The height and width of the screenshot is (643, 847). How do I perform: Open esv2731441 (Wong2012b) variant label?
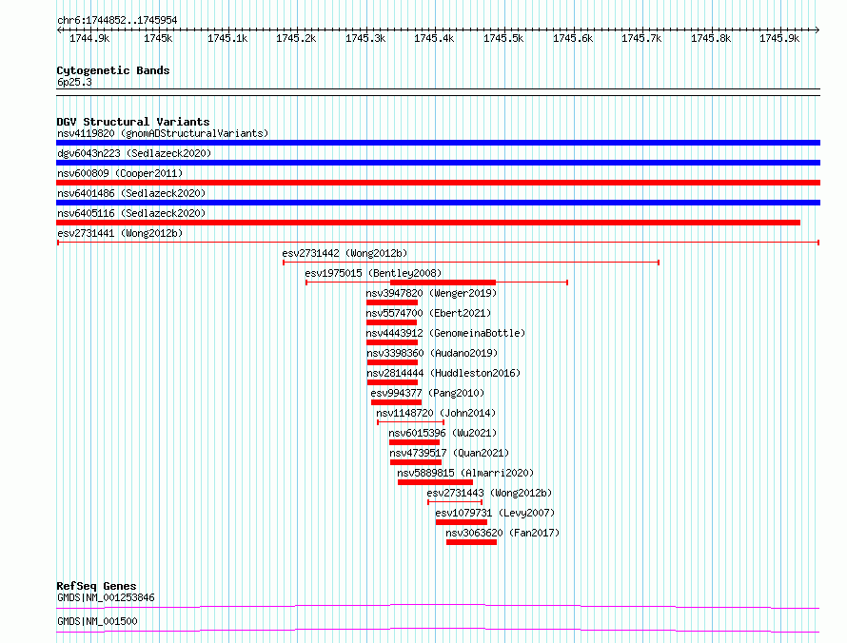(x=120, y=233)
